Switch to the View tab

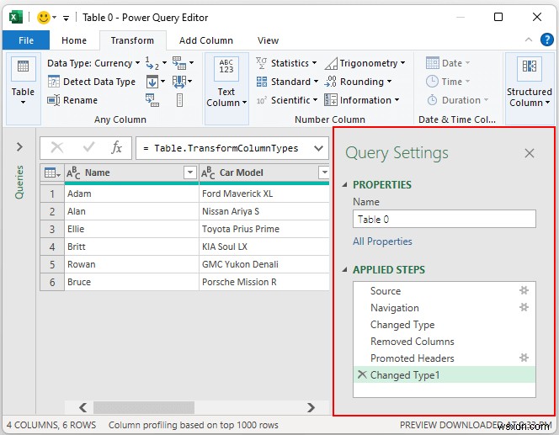pos(268,40)
